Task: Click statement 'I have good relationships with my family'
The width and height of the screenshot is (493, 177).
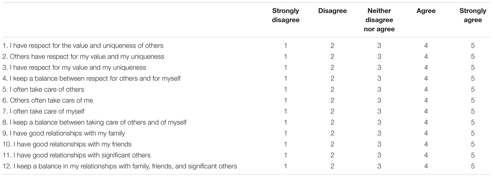Action: coord(69,133)
